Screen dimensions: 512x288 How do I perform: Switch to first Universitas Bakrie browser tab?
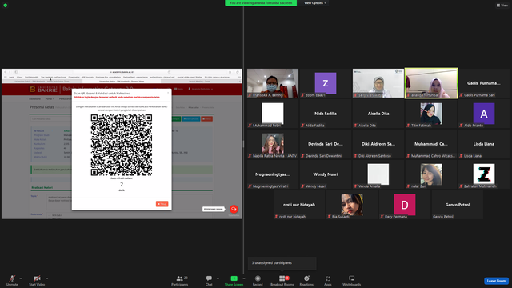pos(42,81)
